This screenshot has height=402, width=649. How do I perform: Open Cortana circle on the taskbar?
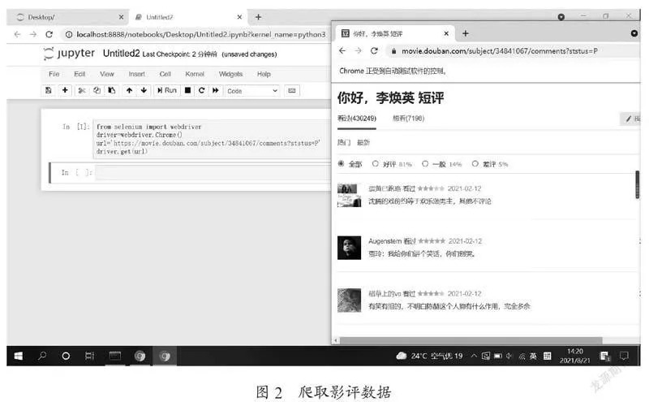tap(66, 356)
